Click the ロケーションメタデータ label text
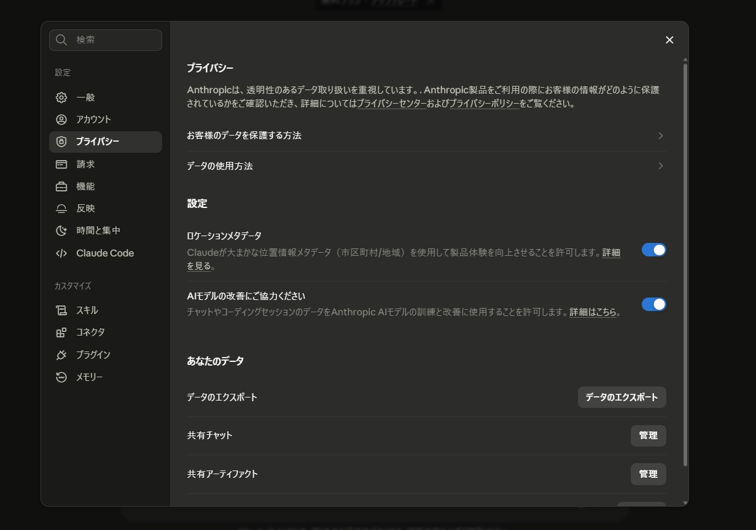This screenshot has height=530, width=756. point(224,236)
